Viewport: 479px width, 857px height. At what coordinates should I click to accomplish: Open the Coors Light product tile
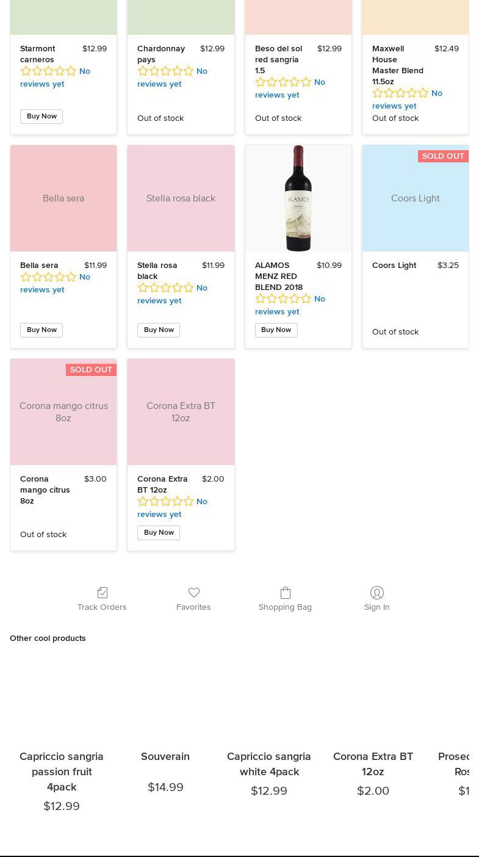416,198
